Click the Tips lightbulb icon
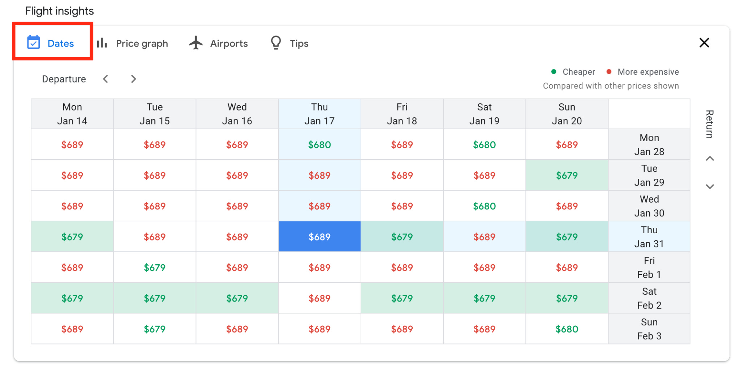740x377 pixels. (x=276, y=43)
